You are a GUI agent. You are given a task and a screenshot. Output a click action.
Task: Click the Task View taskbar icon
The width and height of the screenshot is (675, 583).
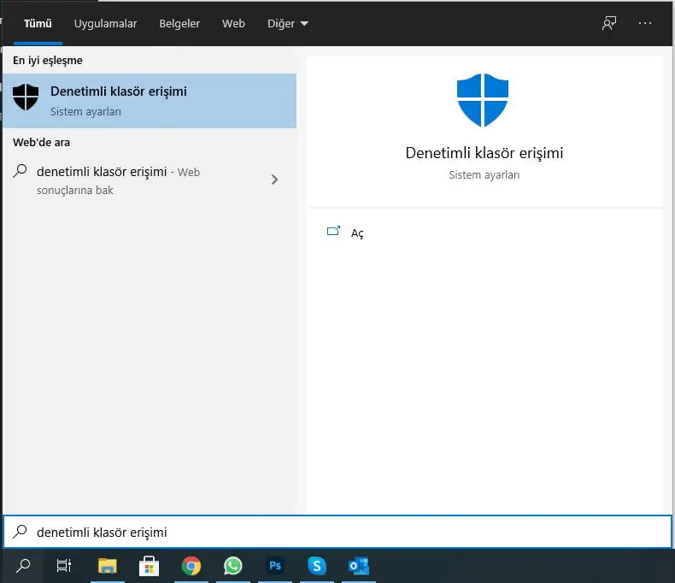click(x=64, y=566)
